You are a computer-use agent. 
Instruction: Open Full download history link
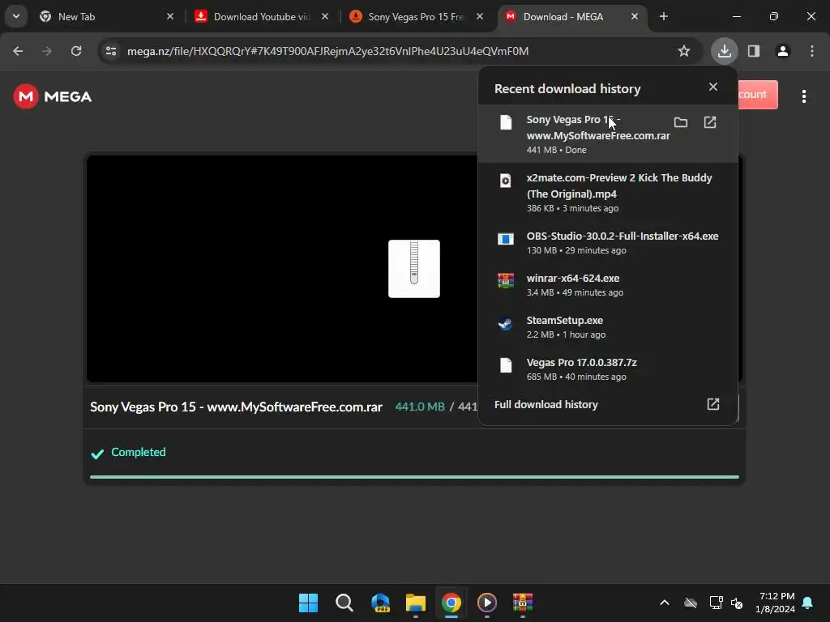tap(607, 405)
